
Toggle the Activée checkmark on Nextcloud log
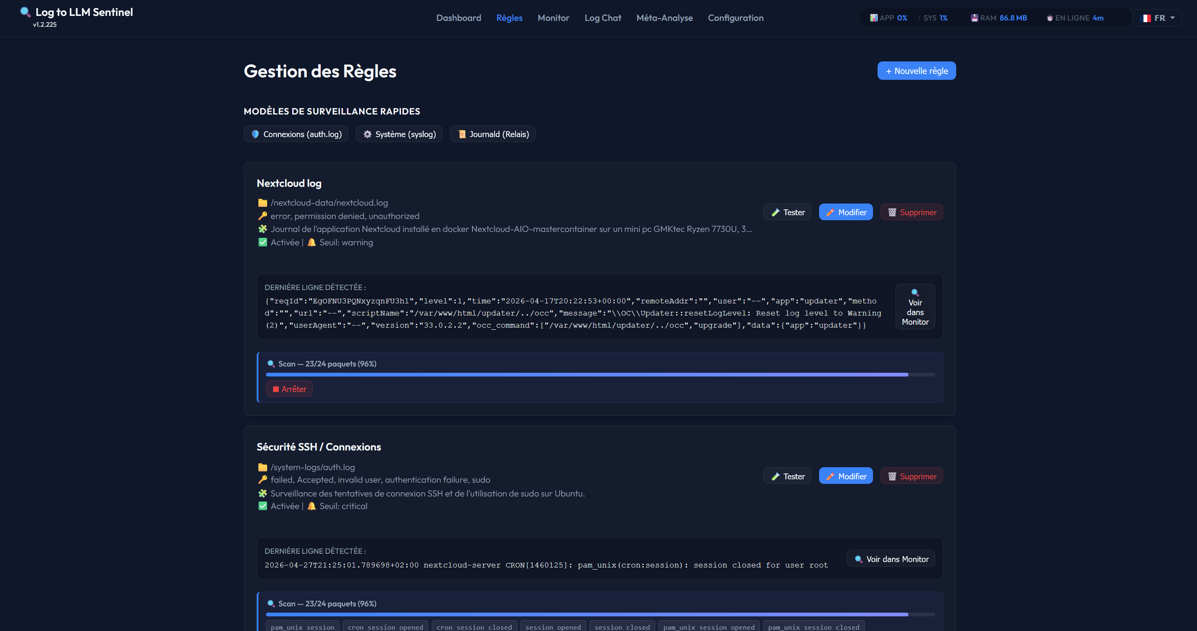(x=263, y=242)
